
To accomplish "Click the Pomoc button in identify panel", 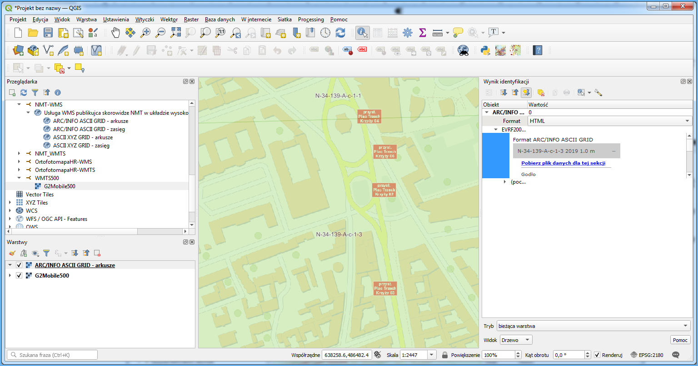I will point(680,340).
